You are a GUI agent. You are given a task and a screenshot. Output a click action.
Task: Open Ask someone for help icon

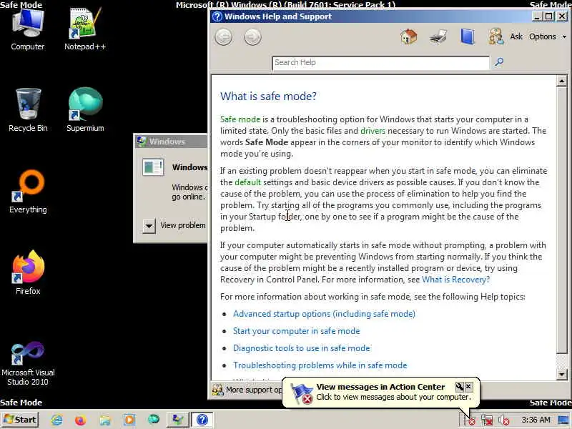[496, 36]
